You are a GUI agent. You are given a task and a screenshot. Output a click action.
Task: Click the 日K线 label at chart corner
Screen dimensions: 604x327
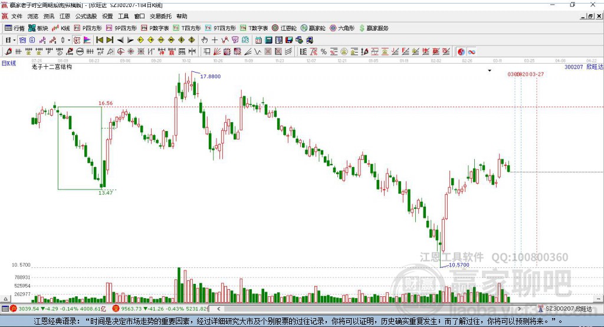[x=9, y=63]
